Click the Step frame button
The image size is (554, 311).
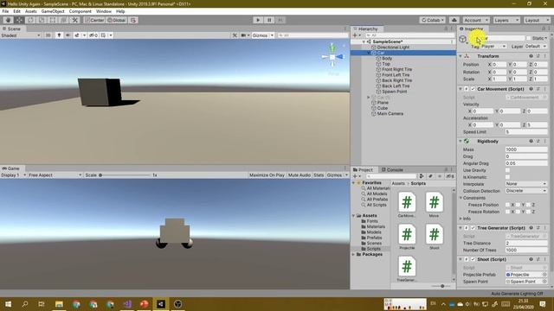click(280, 20)
